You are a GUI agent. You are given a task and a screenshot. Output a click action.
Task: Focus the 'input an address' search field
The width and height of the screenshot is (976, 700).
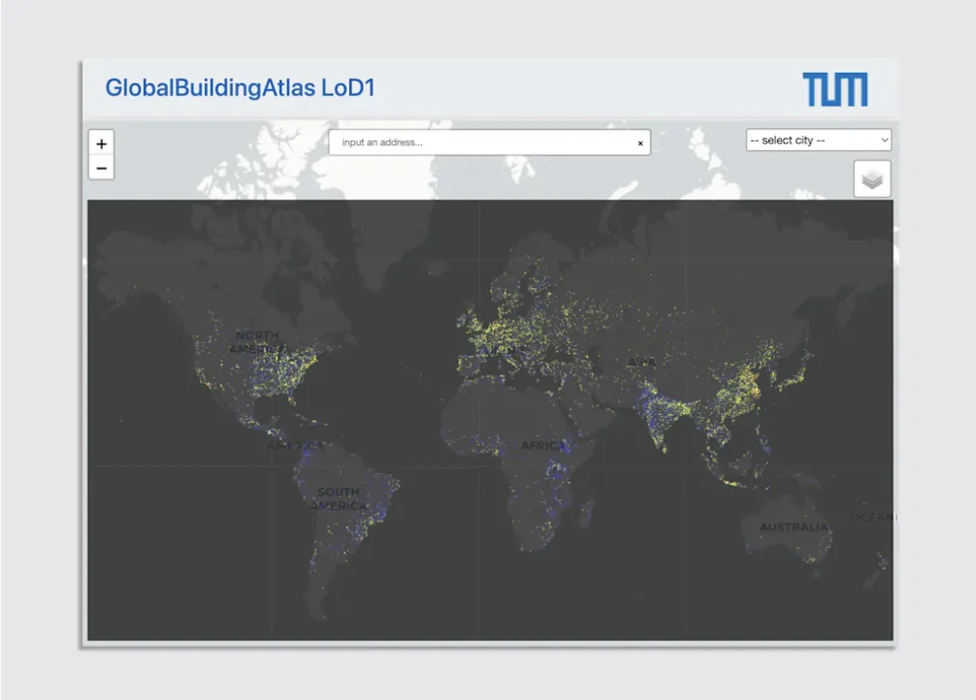[x=480, y=143]
